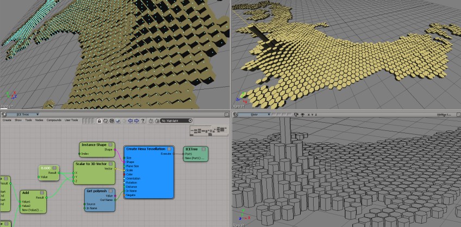Open the Compounds menu
This screenshot has width=461, height=227.
pos(54,120)
